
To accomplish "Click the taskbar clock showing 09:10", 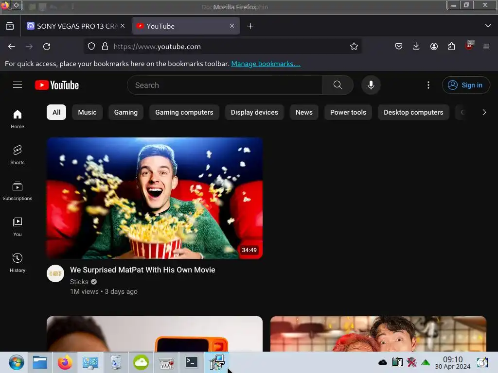I will click(x=453, y=362).
